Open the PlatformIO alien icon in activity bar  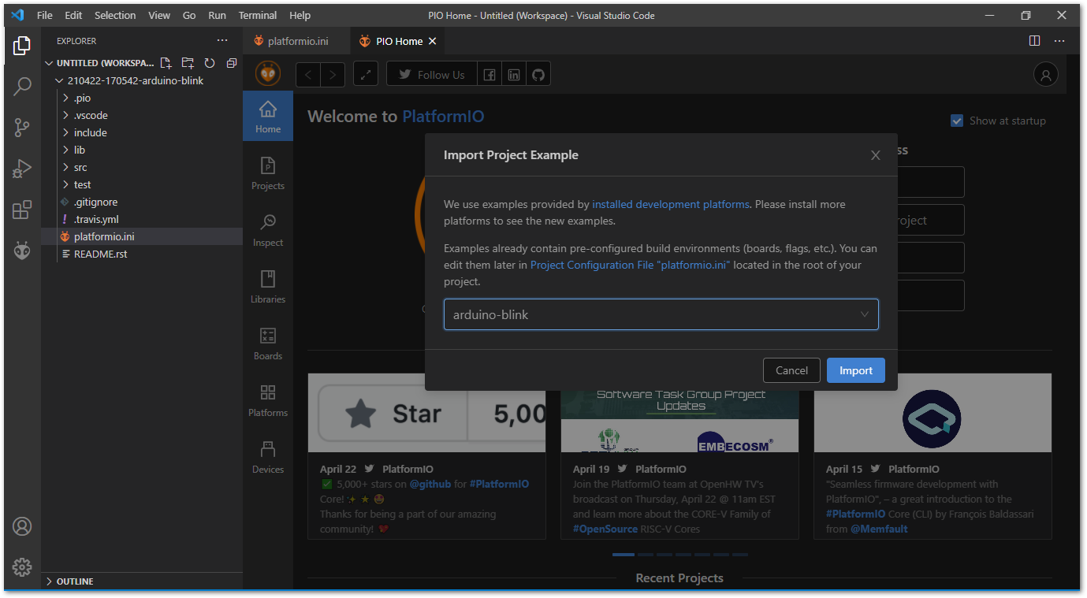point(22,251)
